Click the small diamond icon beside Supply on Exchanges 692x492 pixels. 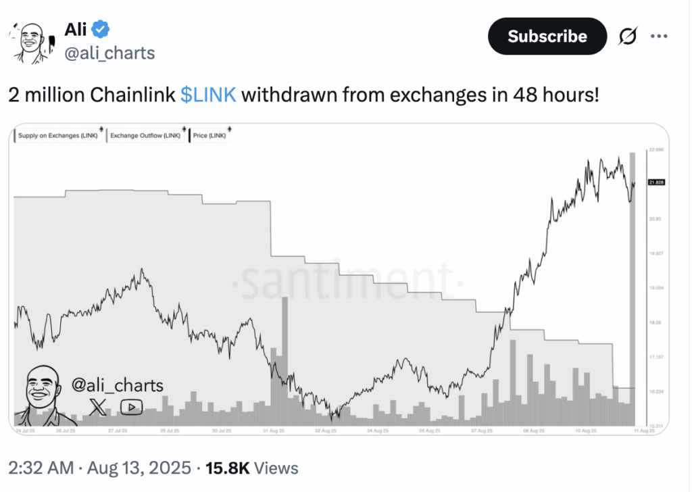click(101, 129)
